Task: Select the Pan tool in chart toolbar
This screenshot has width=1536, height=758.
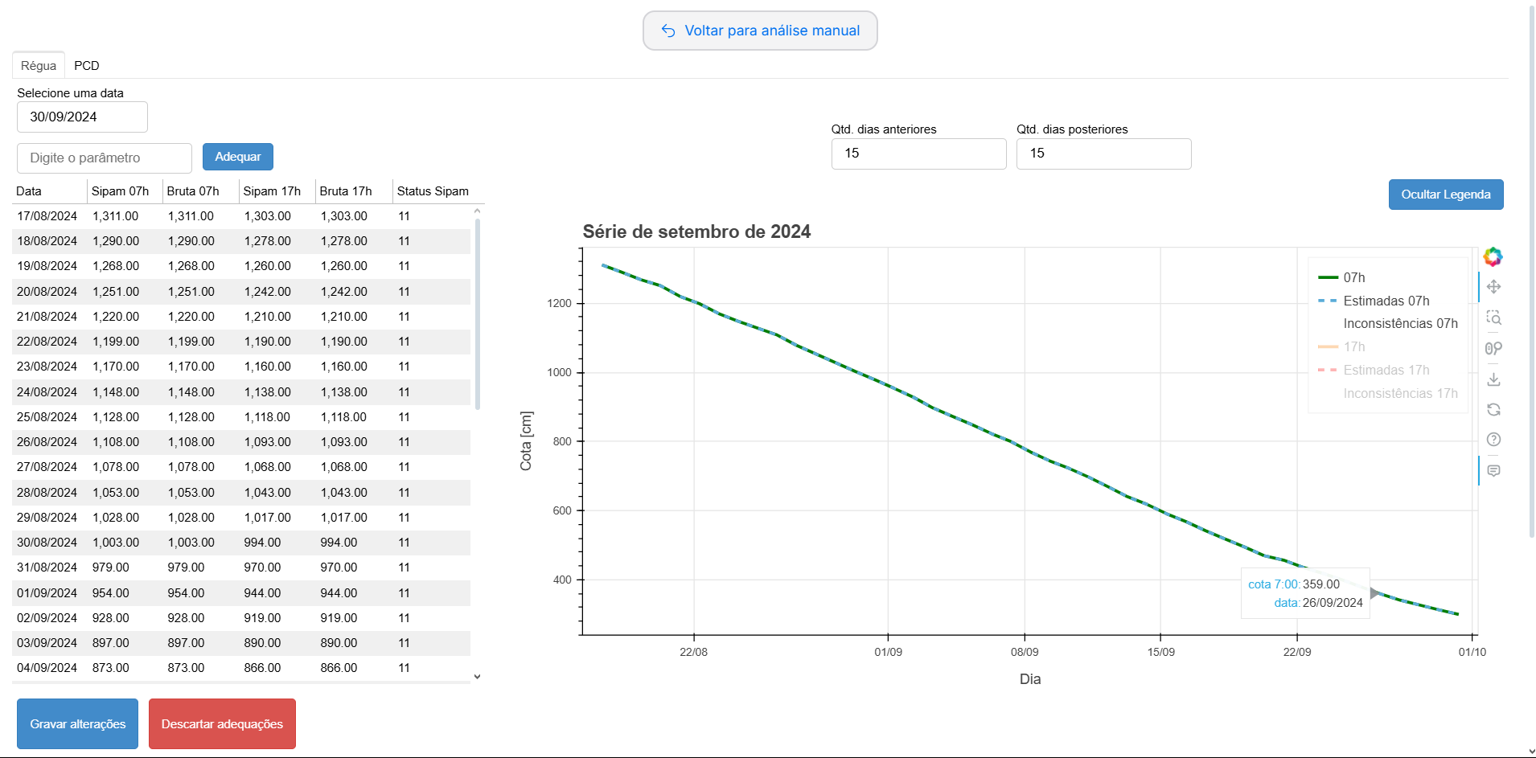Action: coord(1493,287)
